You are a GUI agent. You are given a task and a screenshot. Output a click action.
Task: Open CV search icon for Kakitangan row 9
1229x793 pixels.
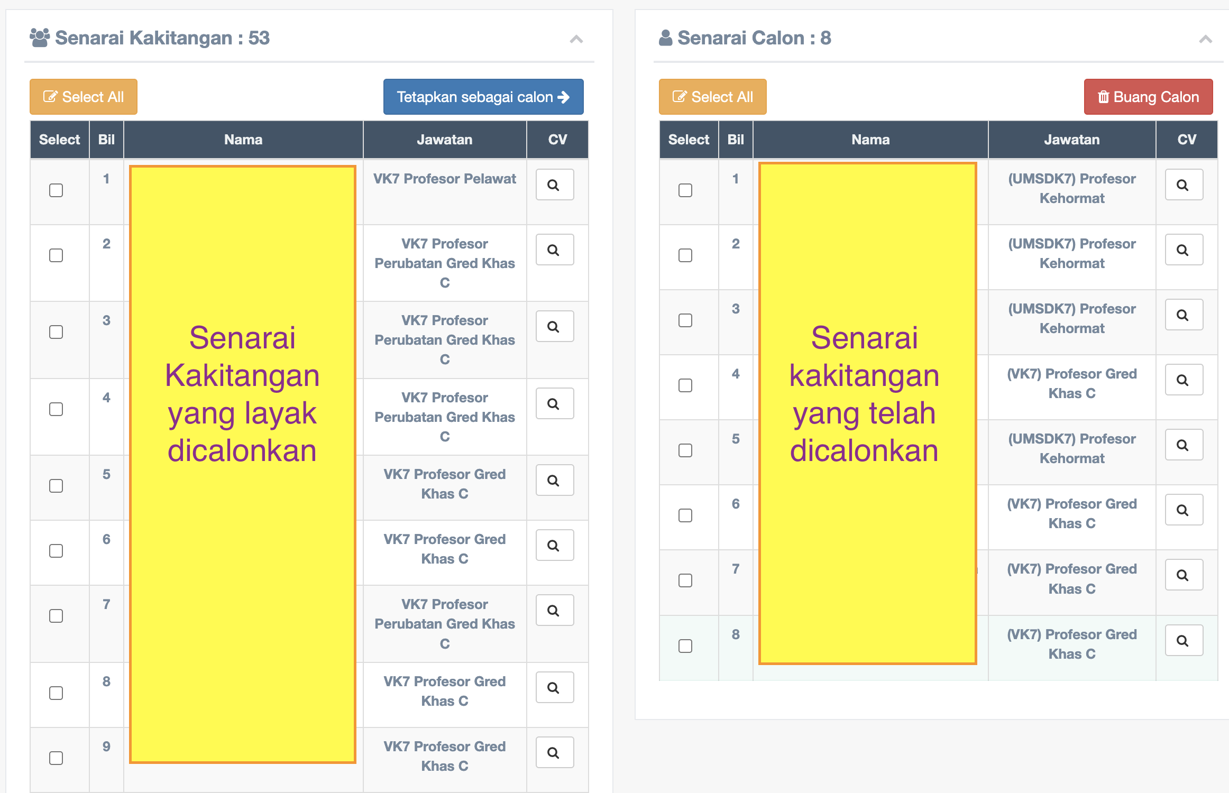(554, 753)
